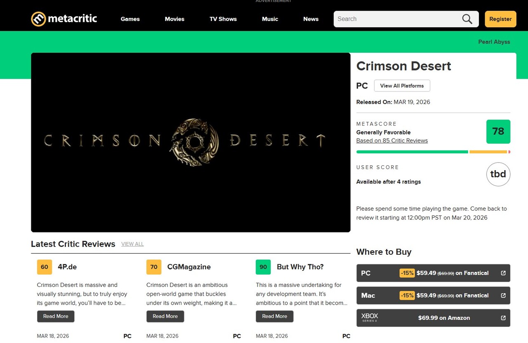The image size is (528, 343).
Task: Open the News menu
Action: click(311, 19)
